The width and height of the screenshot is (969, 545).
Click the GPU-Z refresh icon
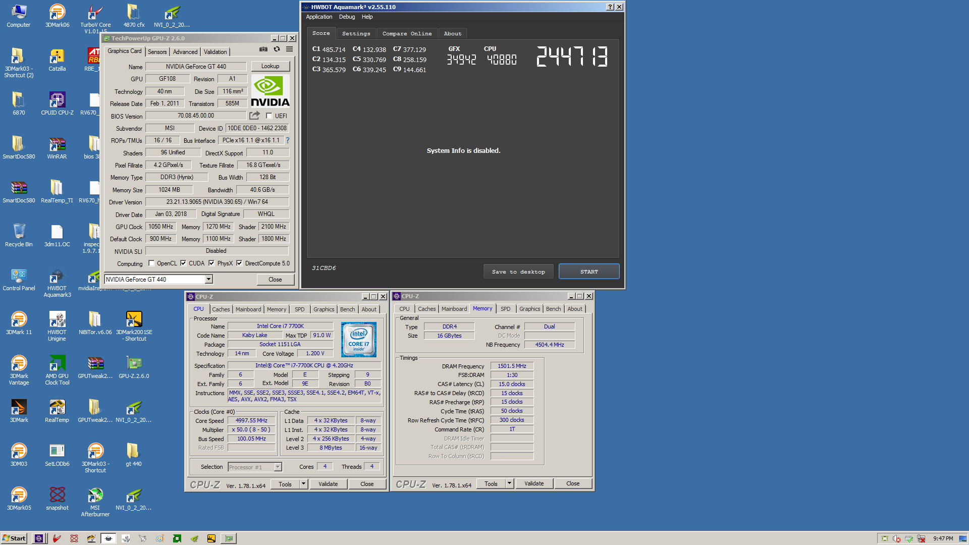pyautogui.click(x=277, y=49)
